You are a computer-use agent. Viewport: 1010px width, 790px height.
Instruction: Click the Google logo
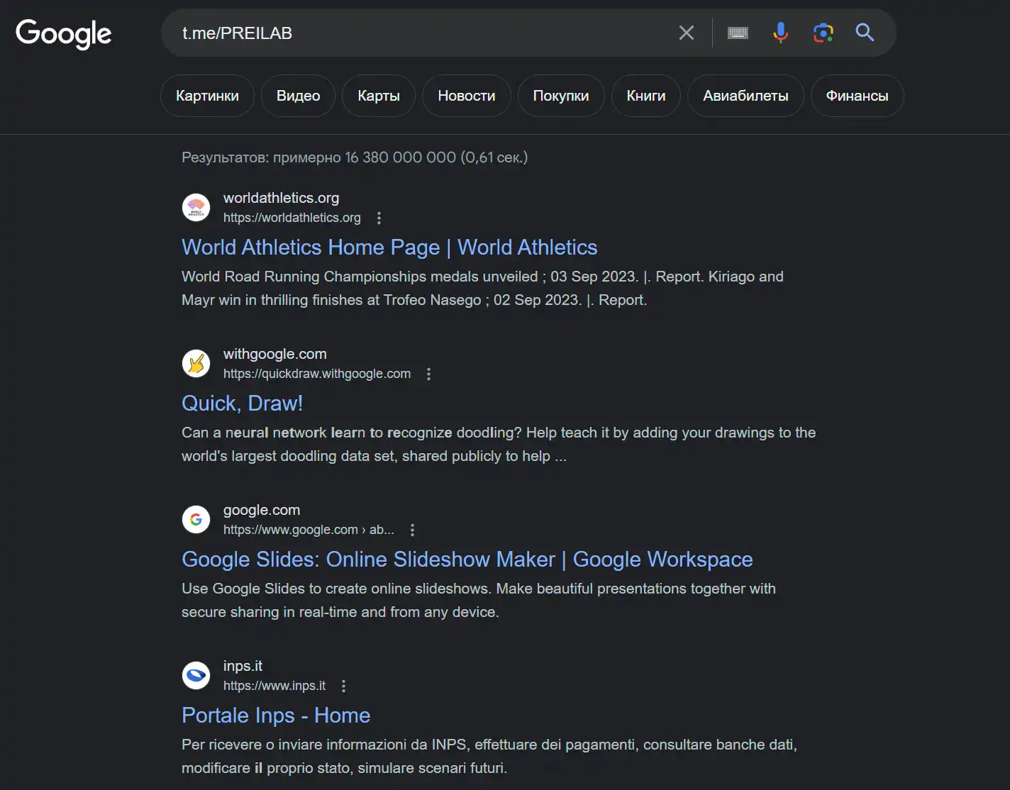64,33
